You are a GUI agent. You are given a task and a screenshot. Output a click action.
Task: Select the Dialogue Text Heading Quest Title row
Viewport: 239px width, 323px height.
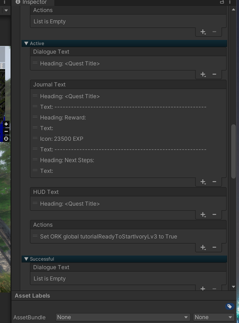click(128, 64)
